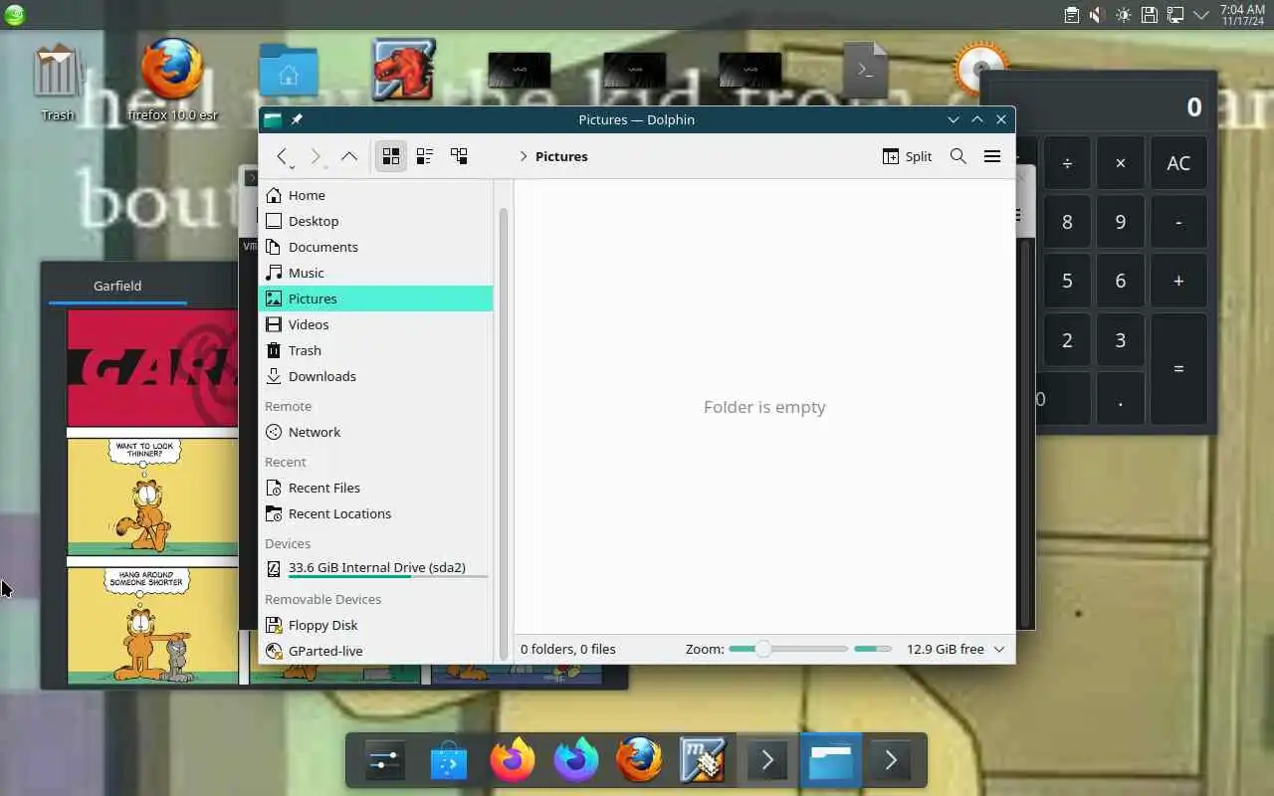Click the AC button on the calculator
1274x796 pixels.
pyautogui.click(x=1178, y=164)
